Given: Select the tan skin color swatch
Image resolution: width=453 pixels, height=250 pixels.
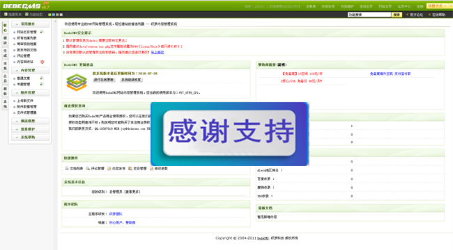Looking at the screenshot, I should point(57,15).
